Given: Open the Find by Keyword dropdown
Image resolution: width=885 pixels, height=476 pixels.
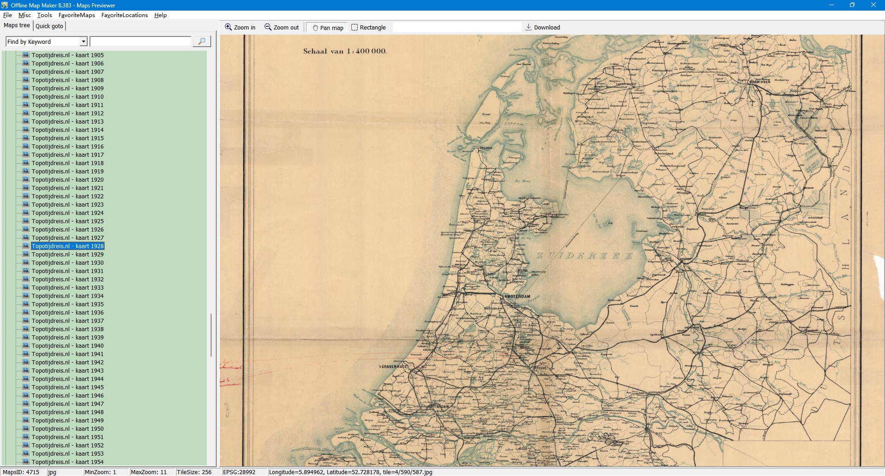Looking at the screenshot, I should tap(83, 42).
